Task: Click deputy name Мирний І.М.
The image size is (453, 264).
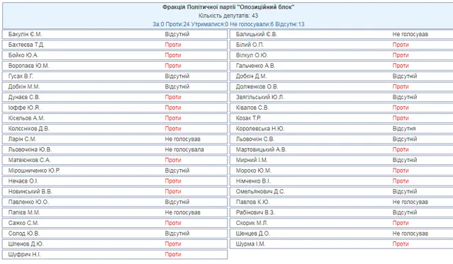Action: point(252,160)
